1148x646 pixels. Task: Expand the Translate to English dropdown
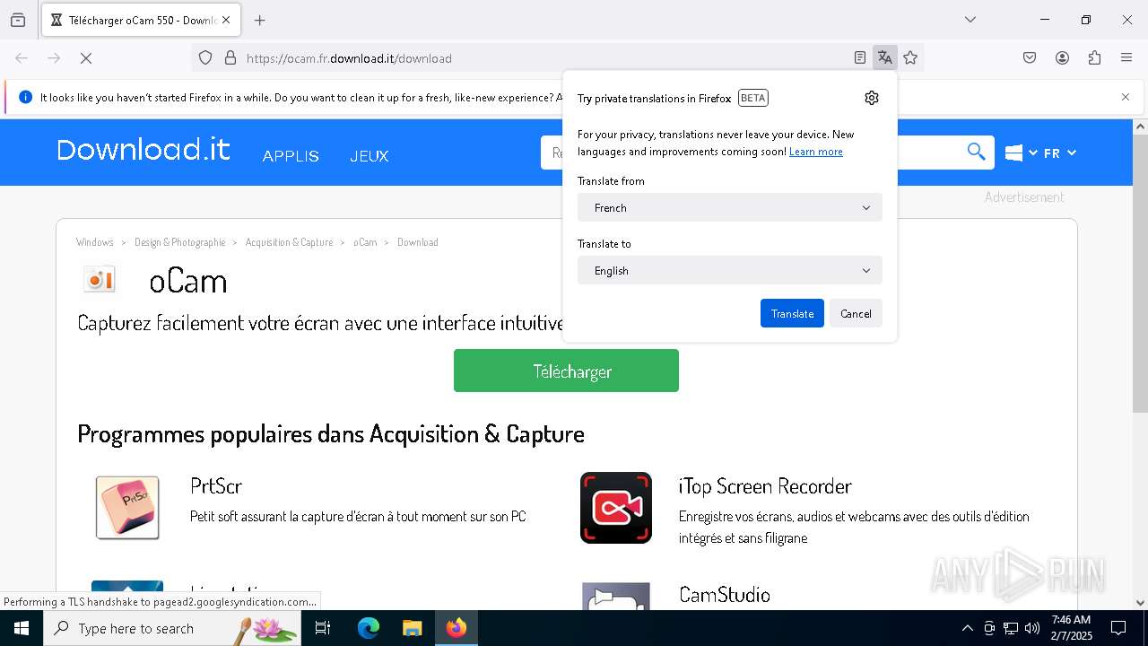click(730, 270)
